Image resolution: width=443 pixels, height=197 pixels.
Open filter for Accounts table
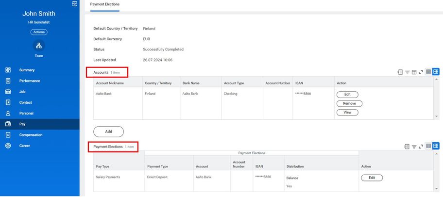tap(408, 72)
